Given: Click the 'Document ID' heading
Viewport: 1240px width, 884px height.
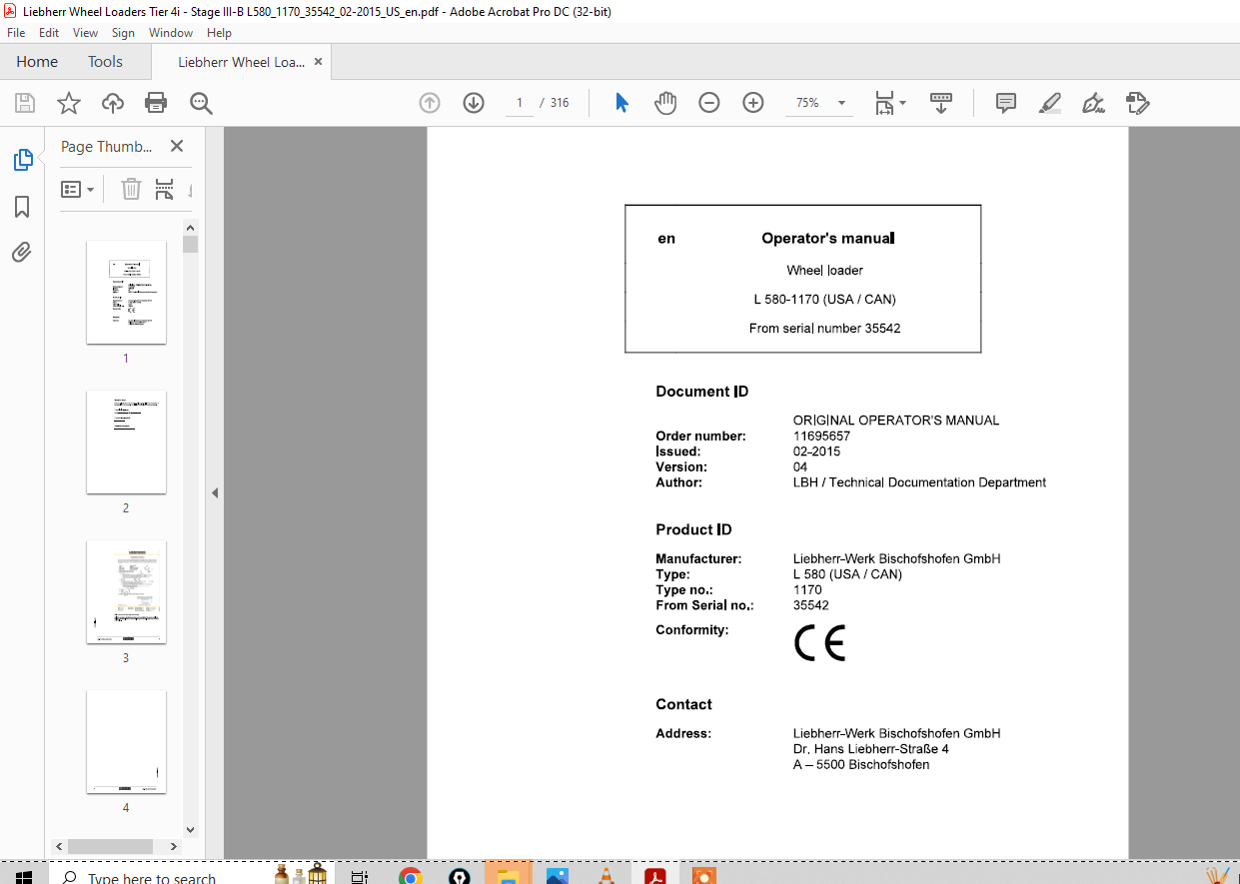Looking at the screenshot, I should click(701, 392).
